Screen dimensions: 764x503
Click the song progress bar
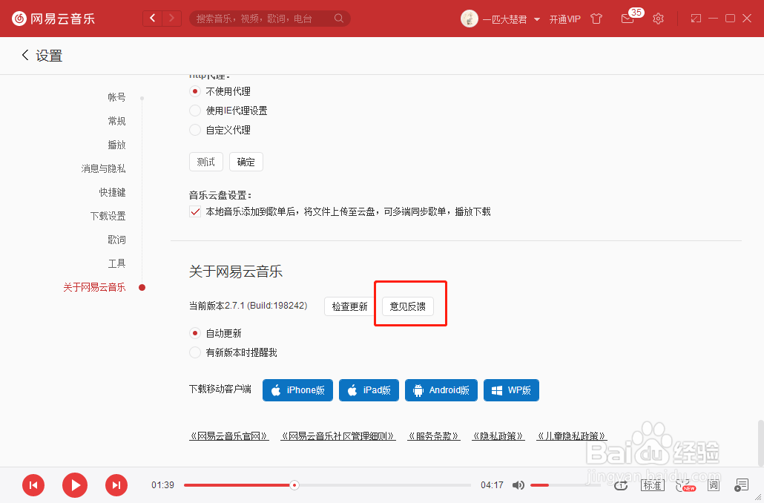[327, 485]
